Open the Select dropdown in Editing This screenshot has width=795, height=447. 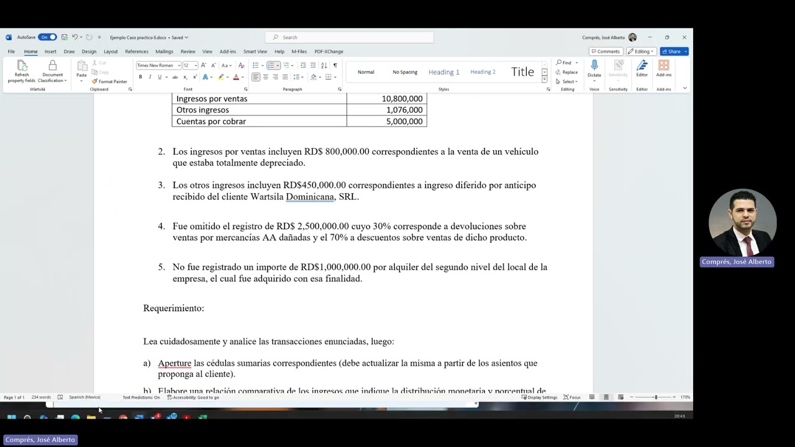567,81
